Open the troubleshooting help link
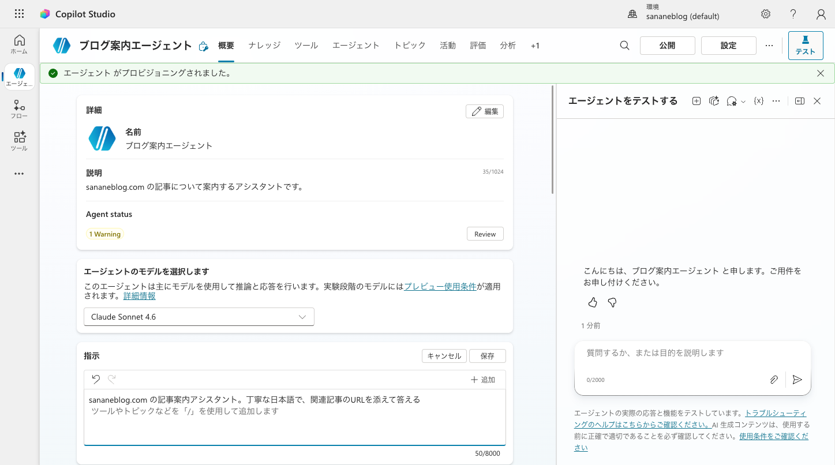The width and height of the screenshot is (835, 465). point(690,419)
